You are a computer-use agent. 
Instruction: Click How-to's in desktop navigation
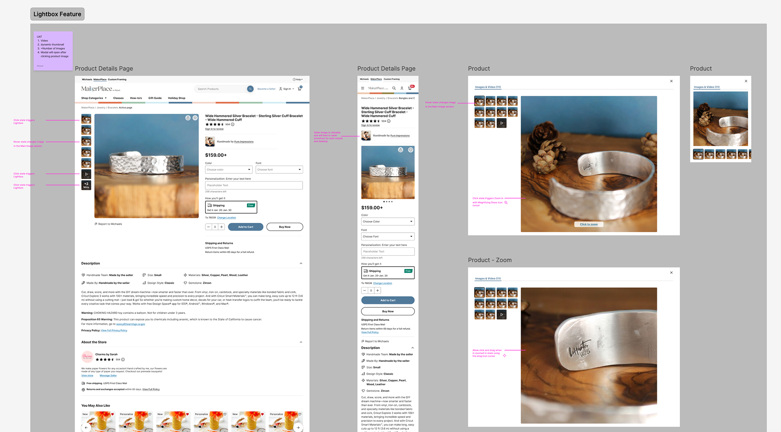136,98
